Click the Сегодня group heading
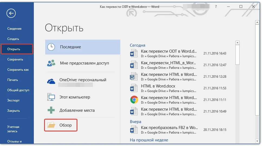Viewport: 262px width, 146px height. click(x=137, y=45)
